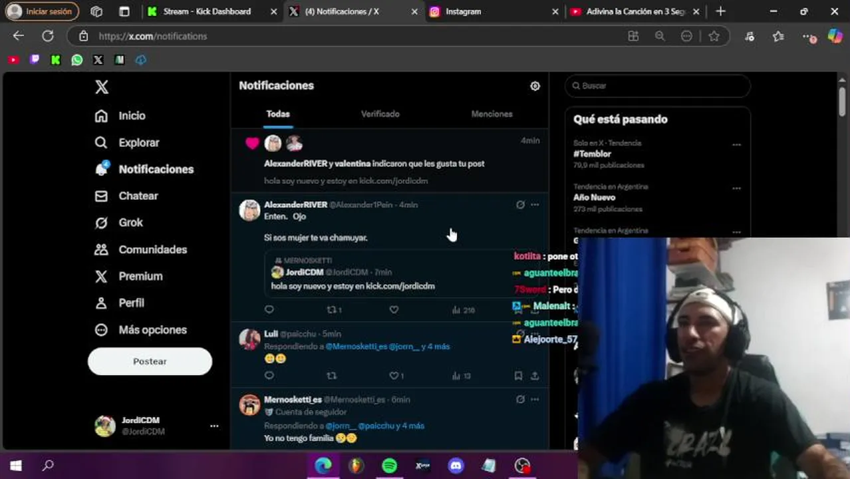Open more options on Mernosketti_es post
This screenshot has width=850, height=479.
point(535,400)
